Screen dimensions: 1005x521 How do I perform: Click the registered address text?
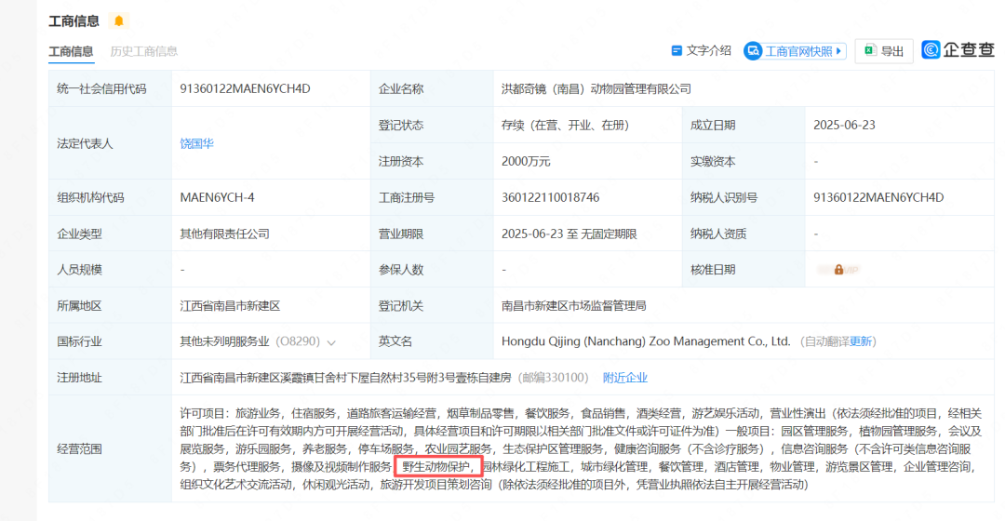pyautogui.click(x=345, y=378)
